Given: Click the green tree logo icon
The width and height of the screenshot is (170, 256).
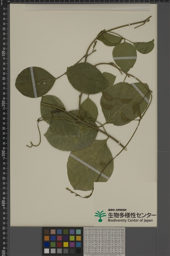Looking at the screenshot, I should pyautogui.click(x=100, y=216).
